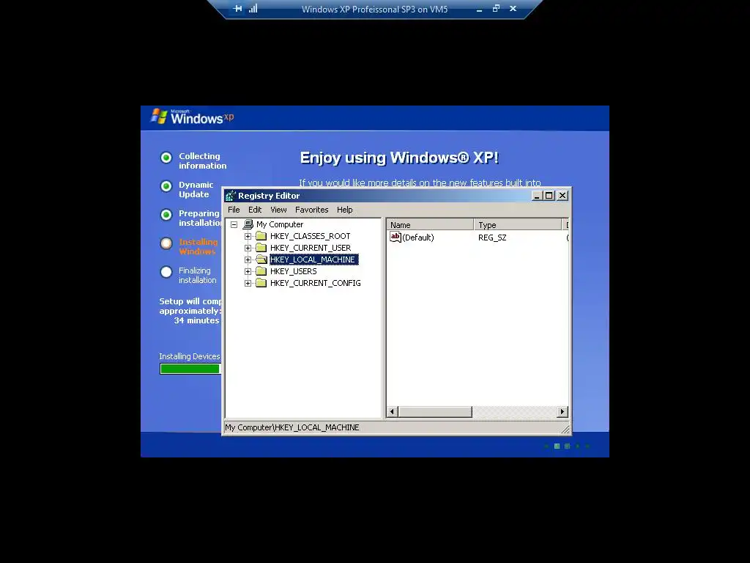The width and height of the screenshot is (750, 563).
Task: Expand the HKEY_CURRENT_CONFIG key
Action: coord(248,283)
